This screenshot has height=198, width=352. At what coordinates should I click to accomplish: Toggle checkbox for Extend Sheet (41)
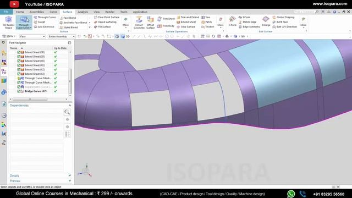pyautogui.click(x=19, y=65)
